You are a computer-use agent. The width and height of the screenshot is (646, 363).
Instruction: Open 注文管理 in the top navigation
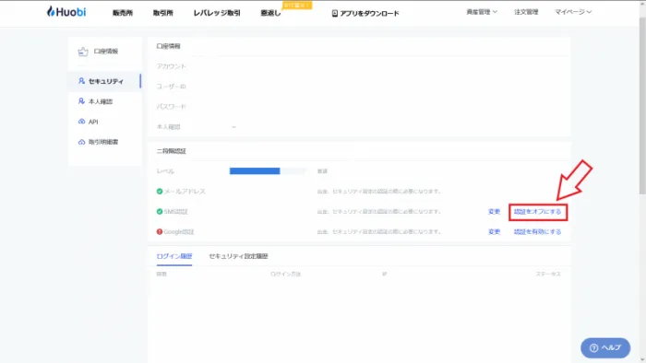526,12
